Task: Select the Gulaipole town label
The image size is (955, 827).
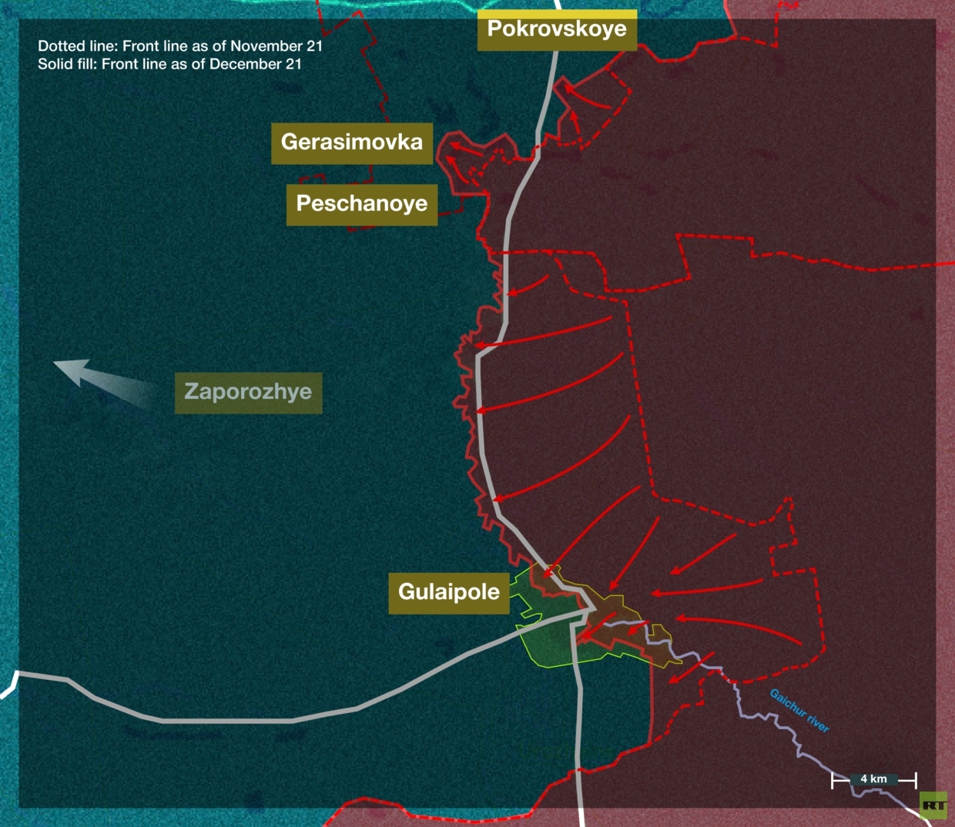Action: click(448, 592)
